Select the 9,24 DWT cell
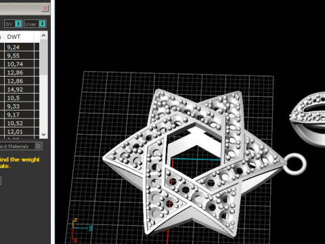The height and width of the screenshot is (244, 325). tap(19, 47)
